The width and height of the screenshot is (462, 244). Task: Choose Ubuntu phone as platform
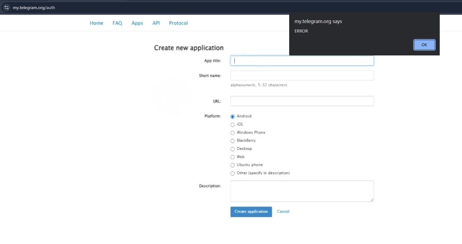coord(232,165)
